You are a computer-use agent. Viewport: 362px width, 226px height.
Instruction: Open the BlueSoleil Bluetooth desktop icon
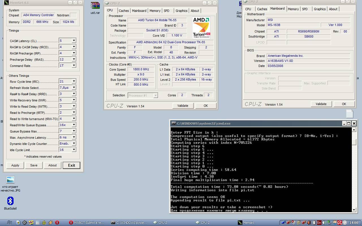10,203
